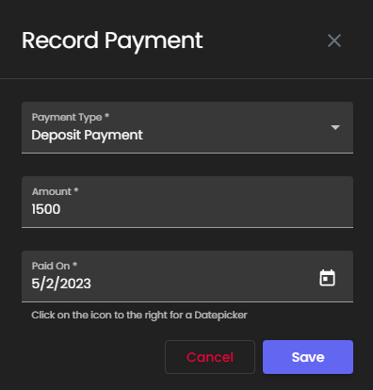The height and width of the screenshot is (390, 373).
Task: Focus the Amount input field
Action: [187, 202]
